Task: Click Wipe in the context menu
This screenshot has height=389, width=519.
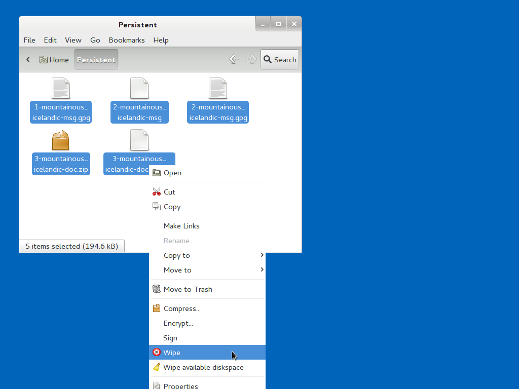Action: coord(172,353)
